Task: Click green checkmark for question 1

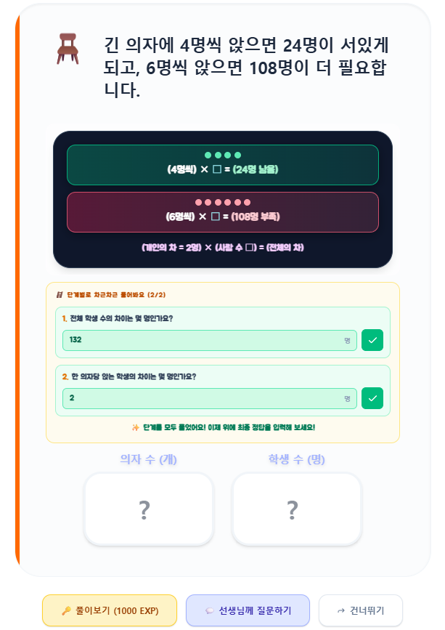Action: [372, 340]
